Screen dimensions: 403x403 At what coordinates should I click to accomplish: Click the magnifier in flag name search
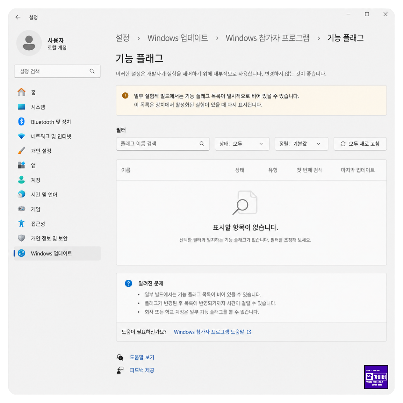click(x=202, y=144)
